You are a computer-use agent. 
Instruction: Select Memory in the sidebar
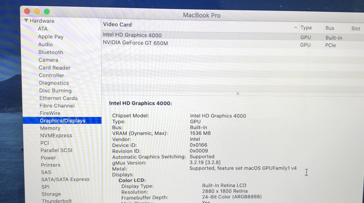click(50, 128)
